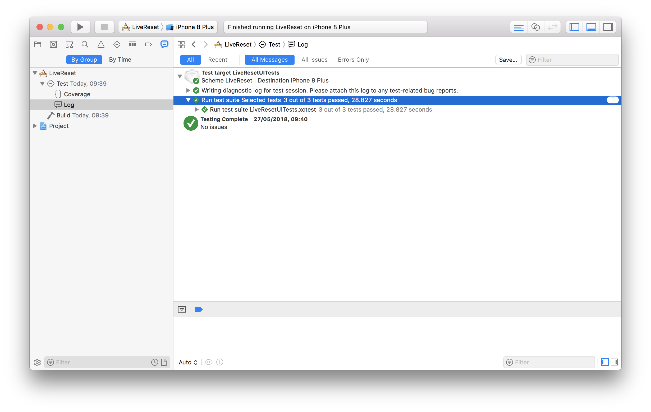Image resolution: width=651 pixels, height=412 pixels.
Task: Select the Recent tab
Action: (217, 59)
